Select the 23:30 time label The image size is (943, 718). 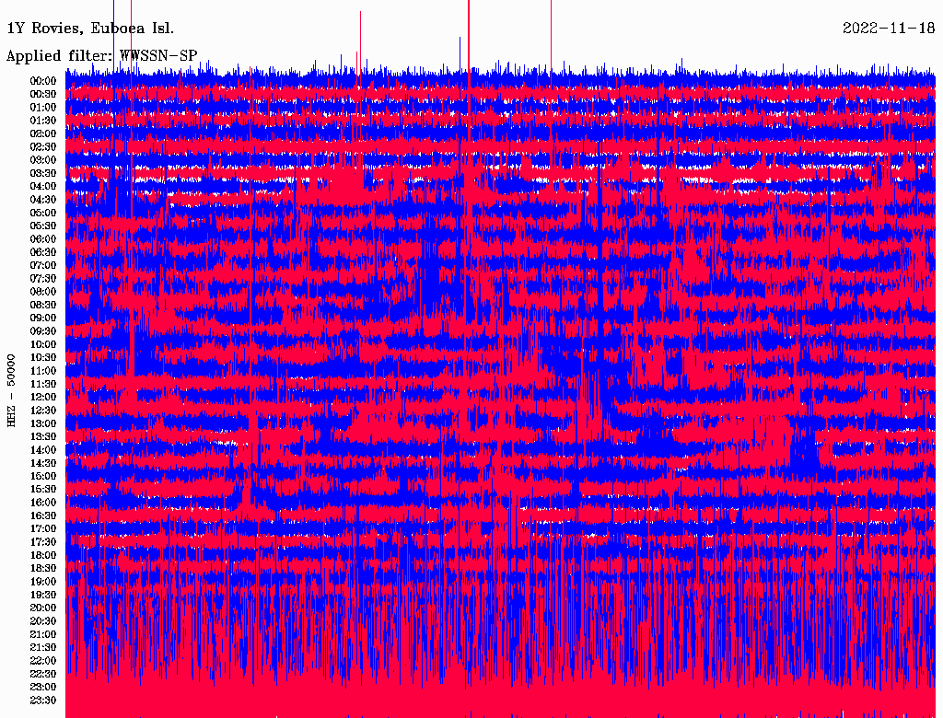pos(43,701)
